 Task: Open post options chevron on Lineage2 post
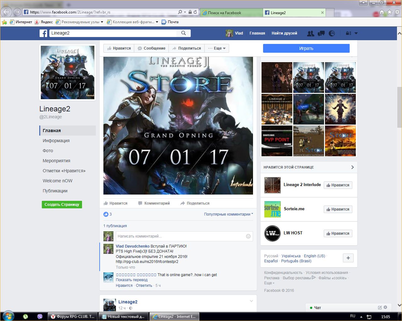pos(251,301)
